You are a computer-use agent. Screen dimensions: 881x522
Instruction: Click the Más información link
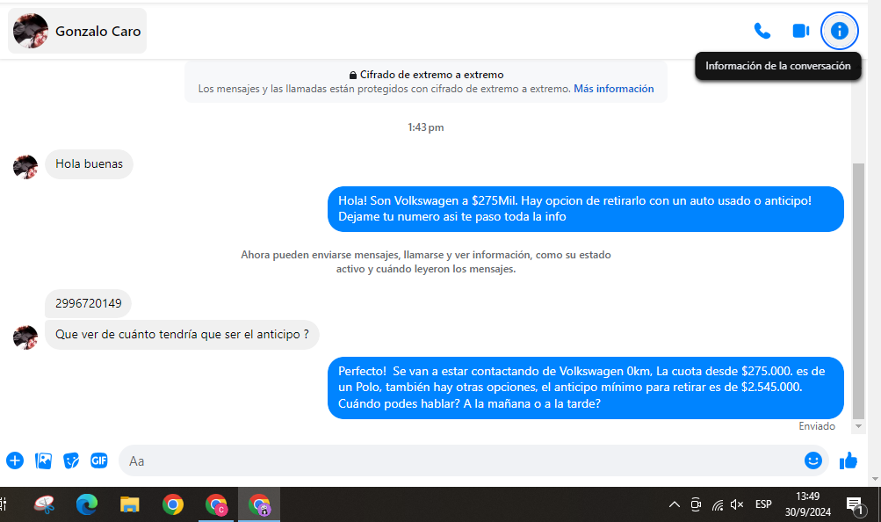(x=613, y=89)
